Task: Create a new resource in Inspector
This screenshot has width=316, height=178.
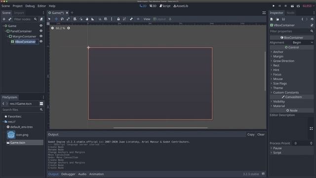Action: click(x=272, y=19)
